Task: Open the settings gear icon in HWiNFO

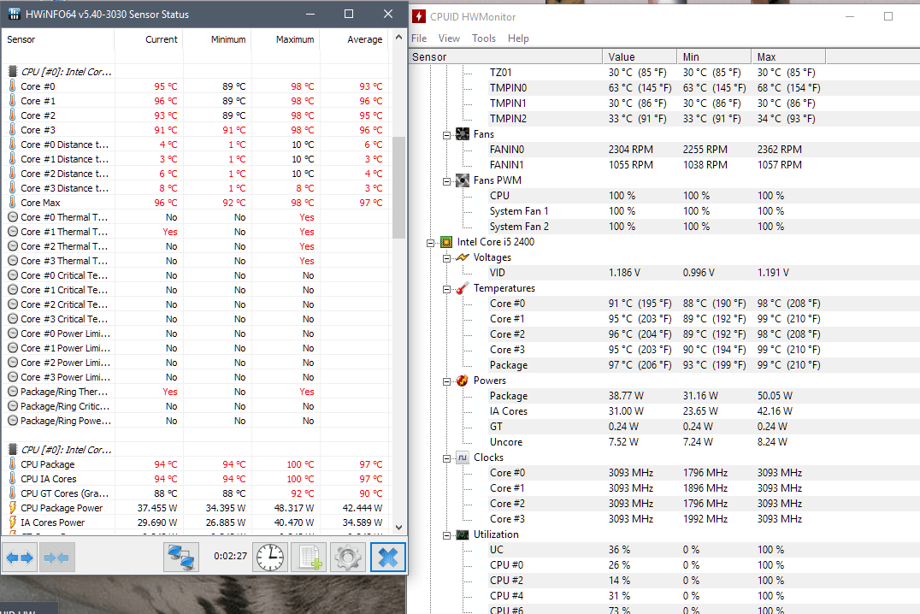Action: point(348,557)
